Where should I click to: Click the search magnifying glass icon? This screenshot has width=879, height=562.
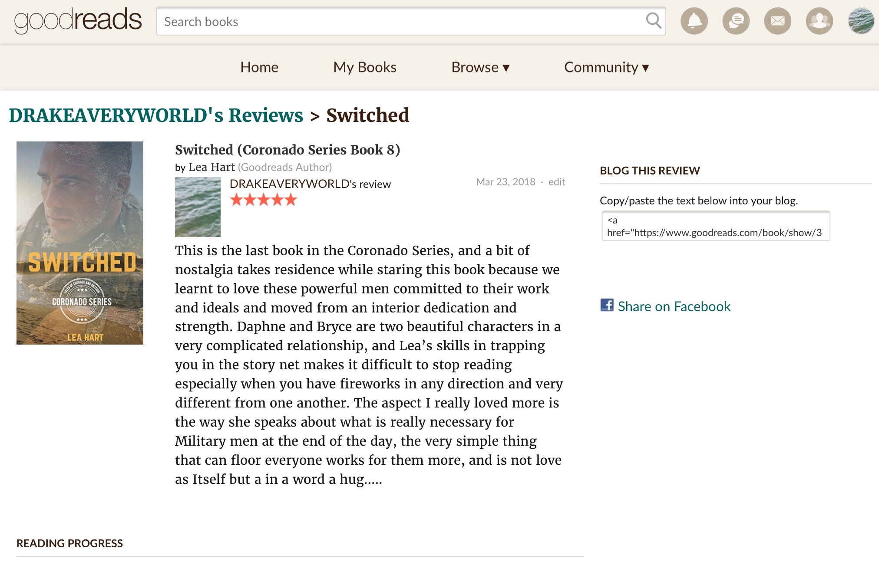click(653, 20)
